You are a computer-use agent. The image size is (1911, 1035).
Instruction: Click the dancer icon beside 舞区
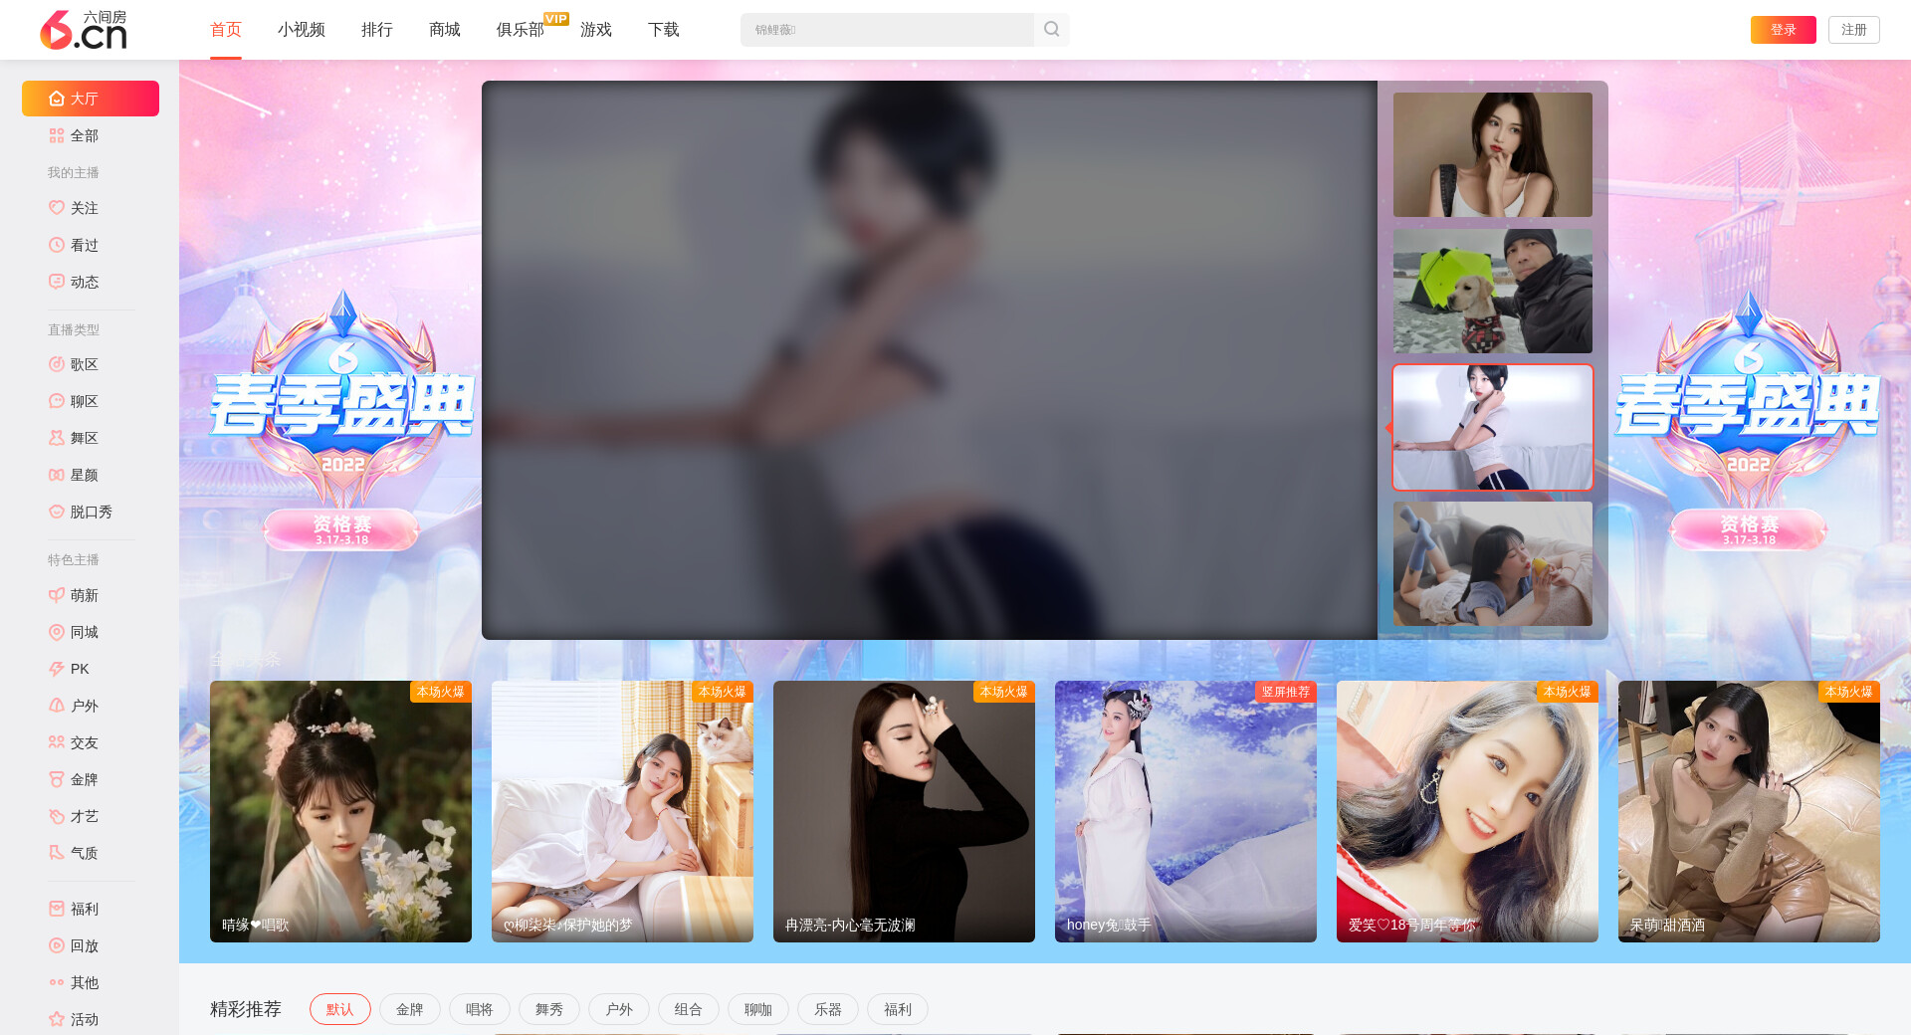(57, 438)
